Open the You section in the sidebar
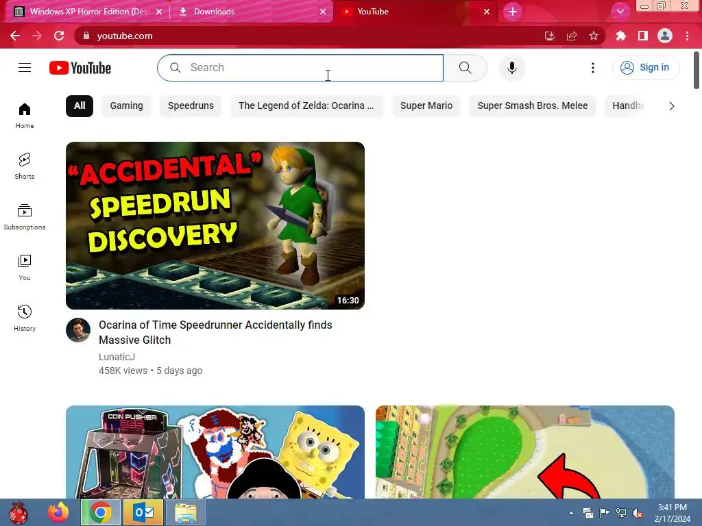Viewport: 702px width, 526px height. [x=25, y=267]
